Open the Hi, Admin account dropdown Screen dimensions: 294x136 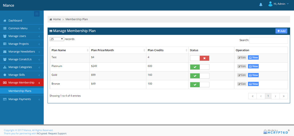click(281, 4)
